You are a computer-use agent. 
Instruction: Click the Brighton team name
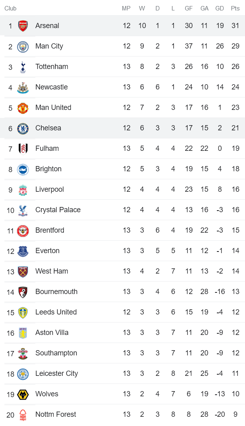click(x=48, y=169)
